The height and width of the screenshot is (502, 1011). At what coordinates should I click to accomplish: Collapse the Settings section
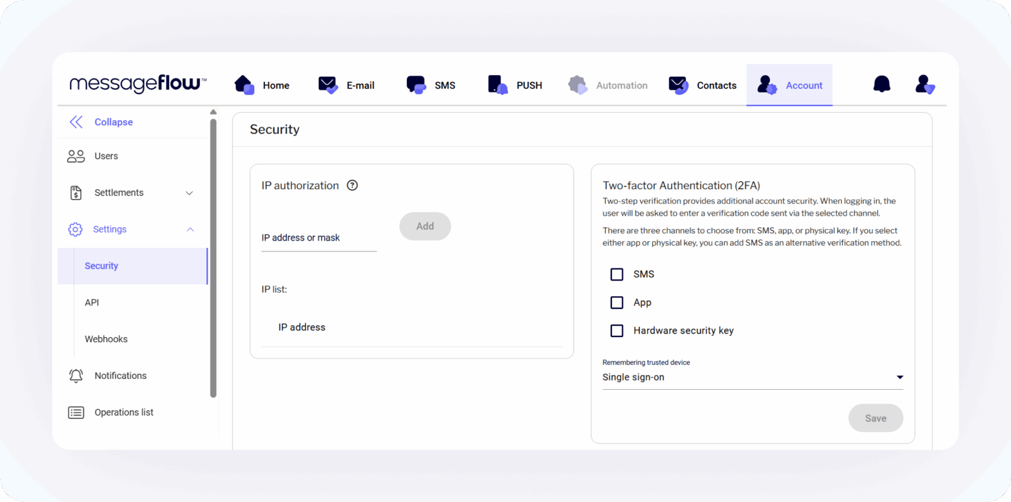[x=189, y=229]
